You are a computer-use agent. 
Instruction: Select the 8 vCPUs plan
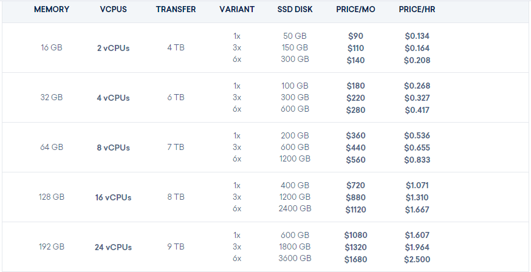click(114, 148)
